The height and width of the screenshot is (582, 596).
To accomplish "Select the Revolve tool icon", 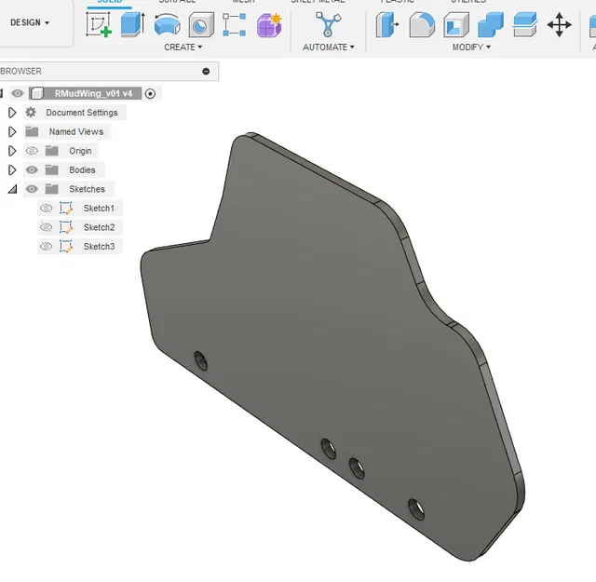I will tap(168, 25).
